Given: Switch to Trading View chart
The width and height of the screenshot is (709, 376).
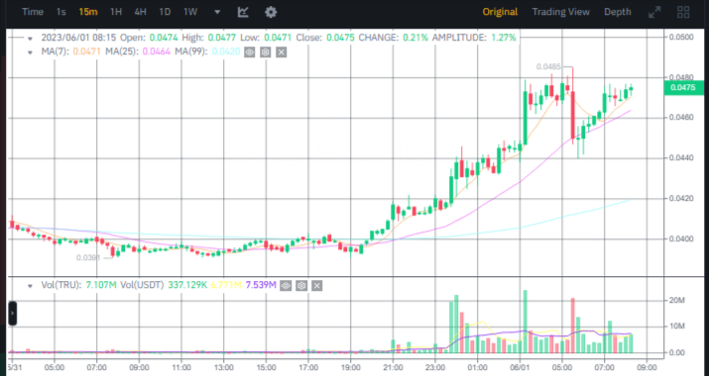Looking at the screenshot, I should click(x=560, y=12).
